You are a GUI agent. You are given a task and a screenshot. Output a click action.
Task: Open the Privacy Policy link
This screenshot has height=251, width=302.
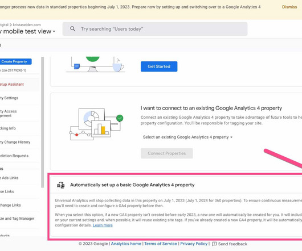(x=194, y=244)
